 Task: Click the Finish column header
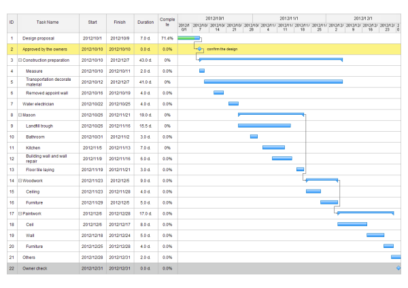120,22
